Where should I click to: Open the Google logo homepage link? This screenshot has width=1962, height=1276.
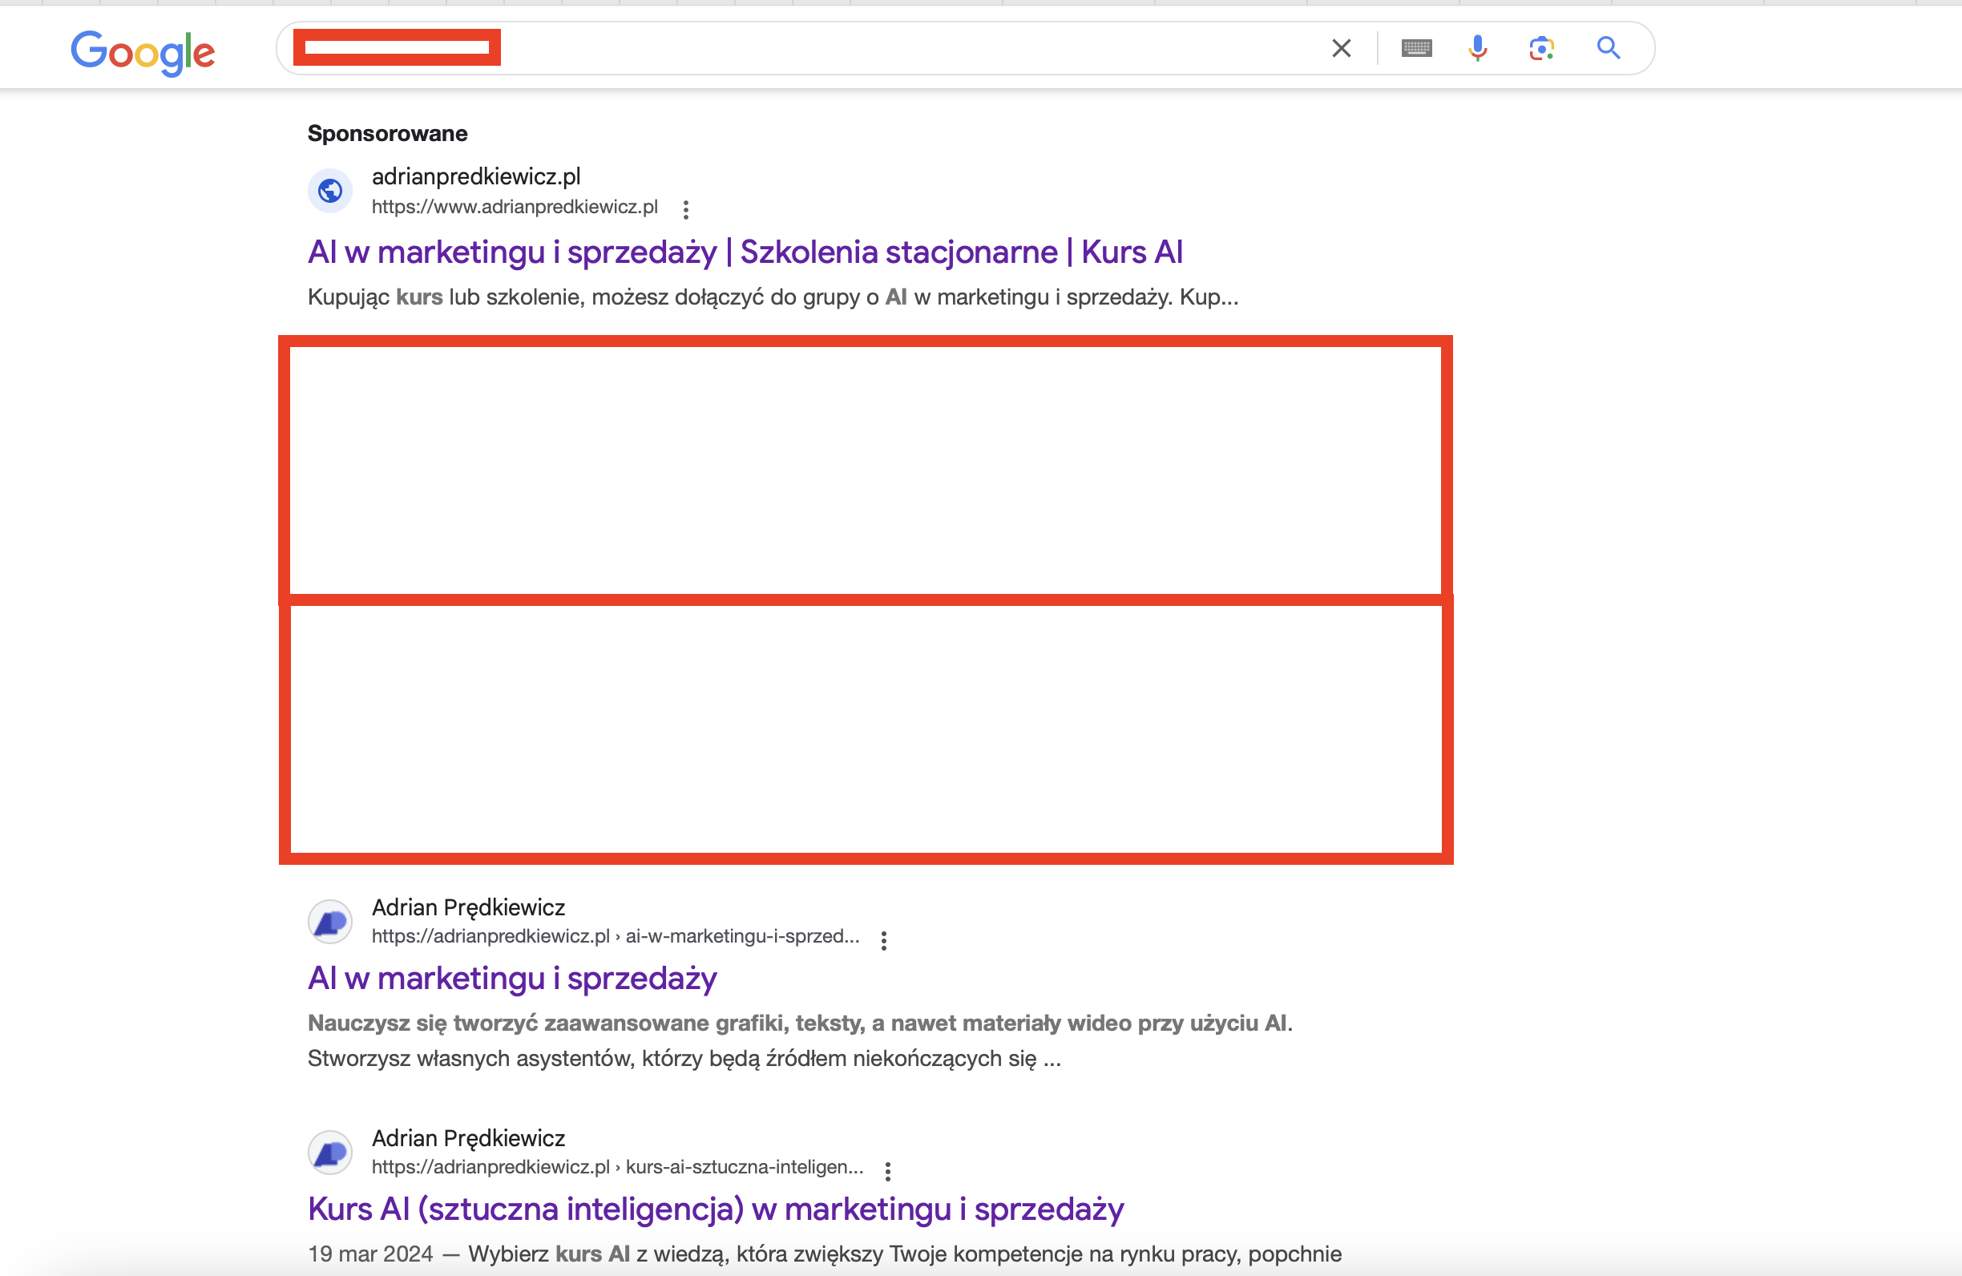pyautogui.click(x=143, y=52)
